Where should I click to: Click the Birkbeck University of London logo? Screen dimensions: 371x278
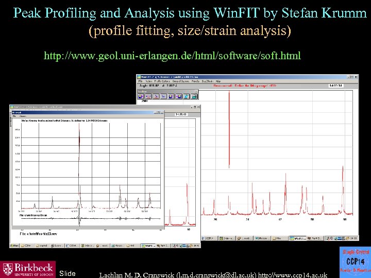click(x=28, y=269)
